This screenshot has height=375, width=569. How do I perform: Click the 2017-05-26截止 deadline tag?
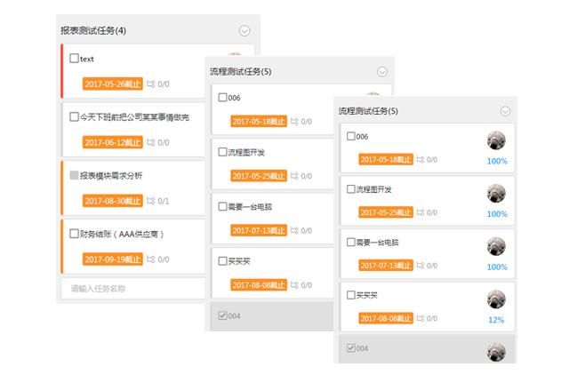[113, 84]
